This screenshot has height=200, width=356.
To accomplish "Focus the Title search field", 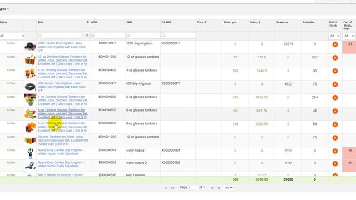I will pos(60,36).
